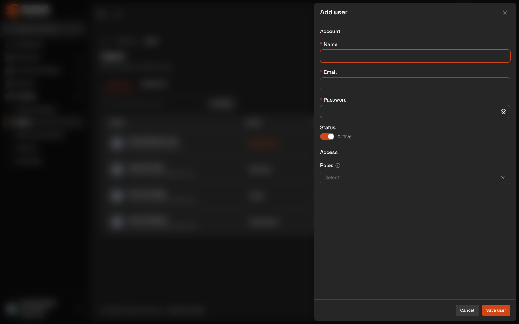Viewport: 519px width, 324px height.
Task: Focus the Email input field
Action: coord(415,84)
